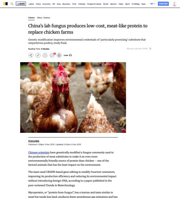Open the myNEWS section
Image resolution: width=180 pixels, height=198 pixels.
(21, 4)
